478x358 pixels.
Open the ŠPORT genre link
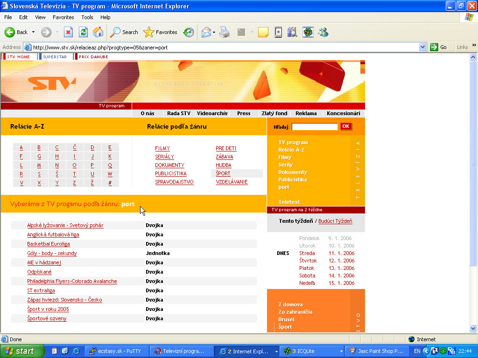click(x=223, y=173)
